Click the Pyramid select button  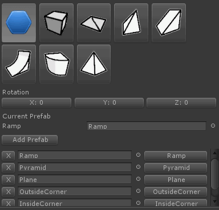[176, 168]
